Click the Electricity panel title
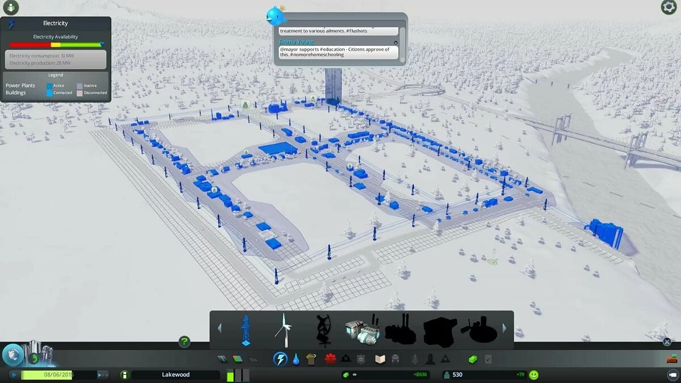 [56, 23]
